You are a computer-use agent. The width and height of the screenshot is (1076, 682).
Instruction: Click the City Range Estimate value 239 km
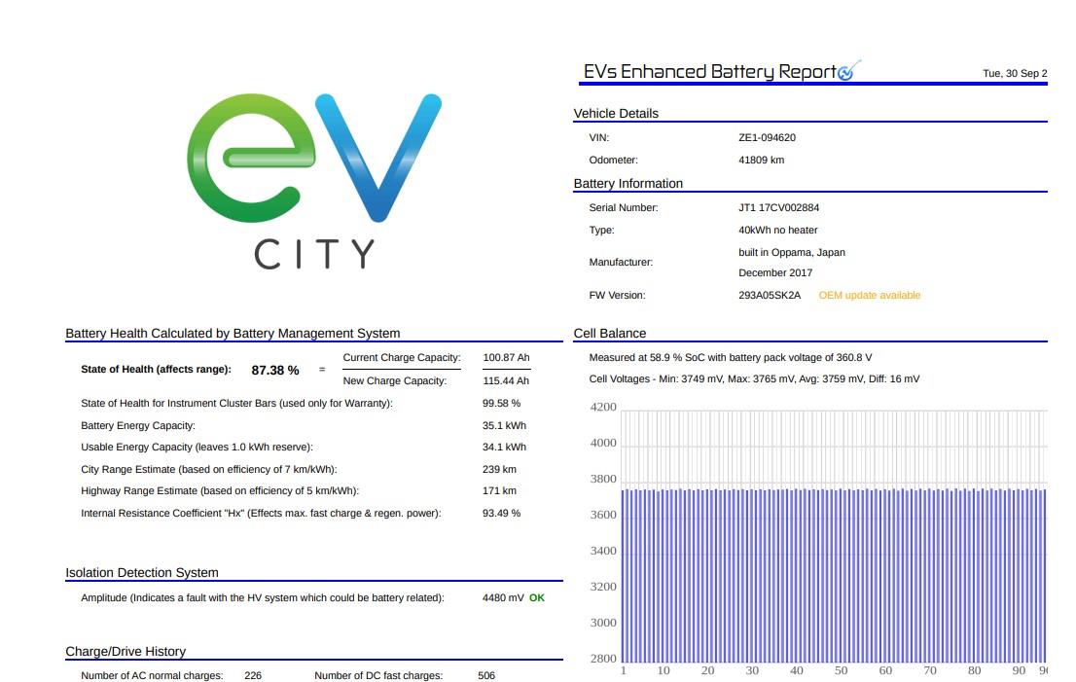pyautogui.click(x=499, y=470)
